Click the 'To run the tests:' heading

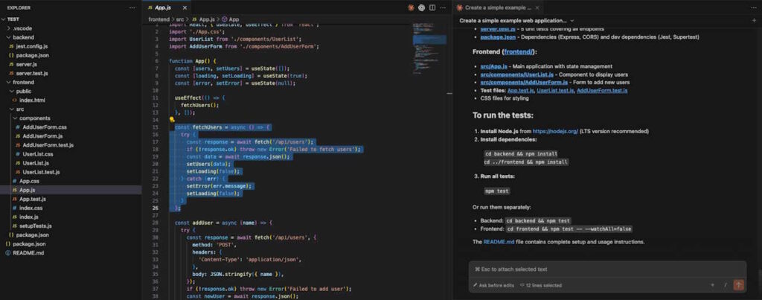(x=504, y=115)
